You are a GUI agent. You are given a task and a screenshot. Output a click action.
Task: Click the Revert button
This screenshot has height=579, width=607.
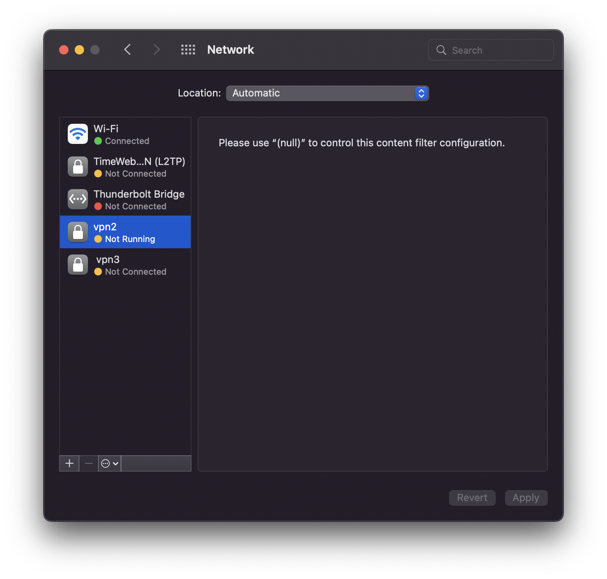[472, 498]
